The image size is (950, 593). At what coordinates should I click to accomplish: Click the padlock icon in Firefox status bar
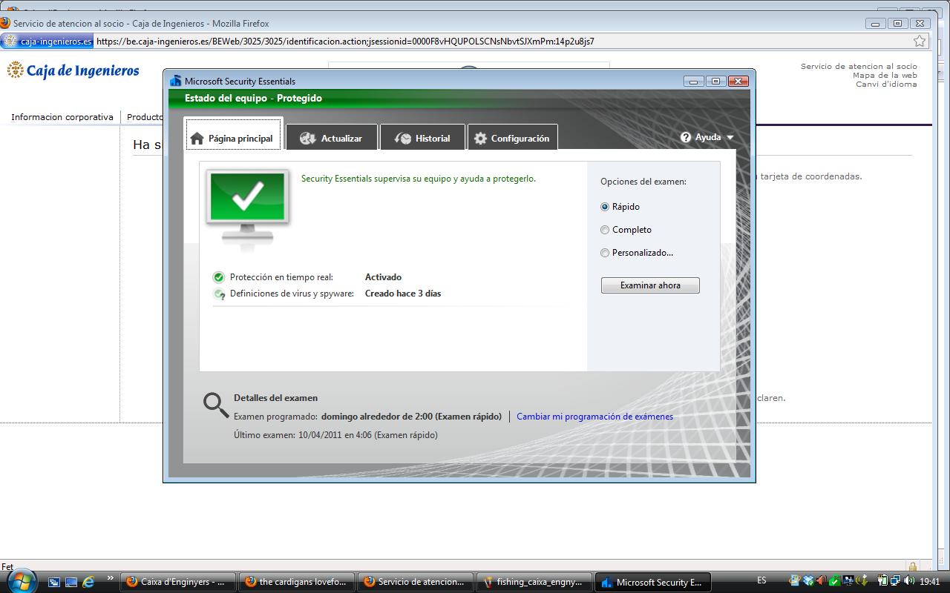[912, 566]
